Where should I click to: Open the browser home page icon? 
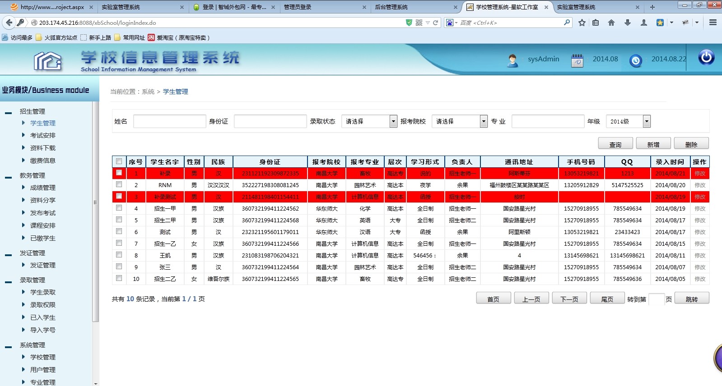point(611,23)
